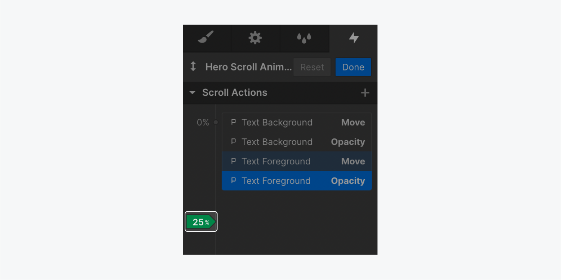This screenshot has height=280, width=561.
Task: Click the 25% green keyframe marker
Action: [201, 222]
